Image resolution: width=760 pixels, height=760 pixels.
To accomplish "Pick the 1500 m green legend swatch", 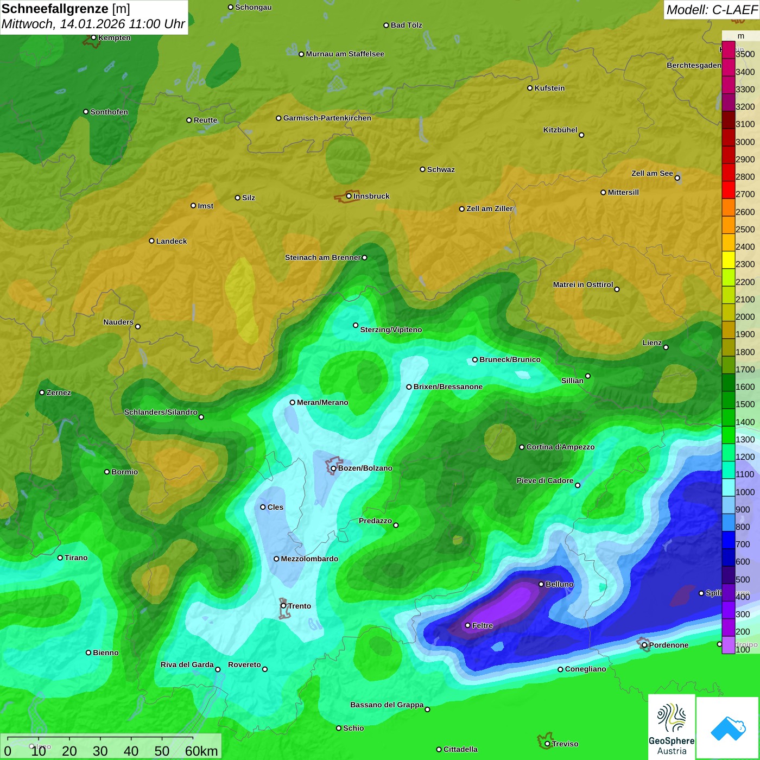I will pyautogui.click(x=728, y=400).
